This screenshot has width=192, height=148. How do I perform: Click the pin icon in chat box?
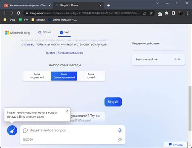[120, 139]
